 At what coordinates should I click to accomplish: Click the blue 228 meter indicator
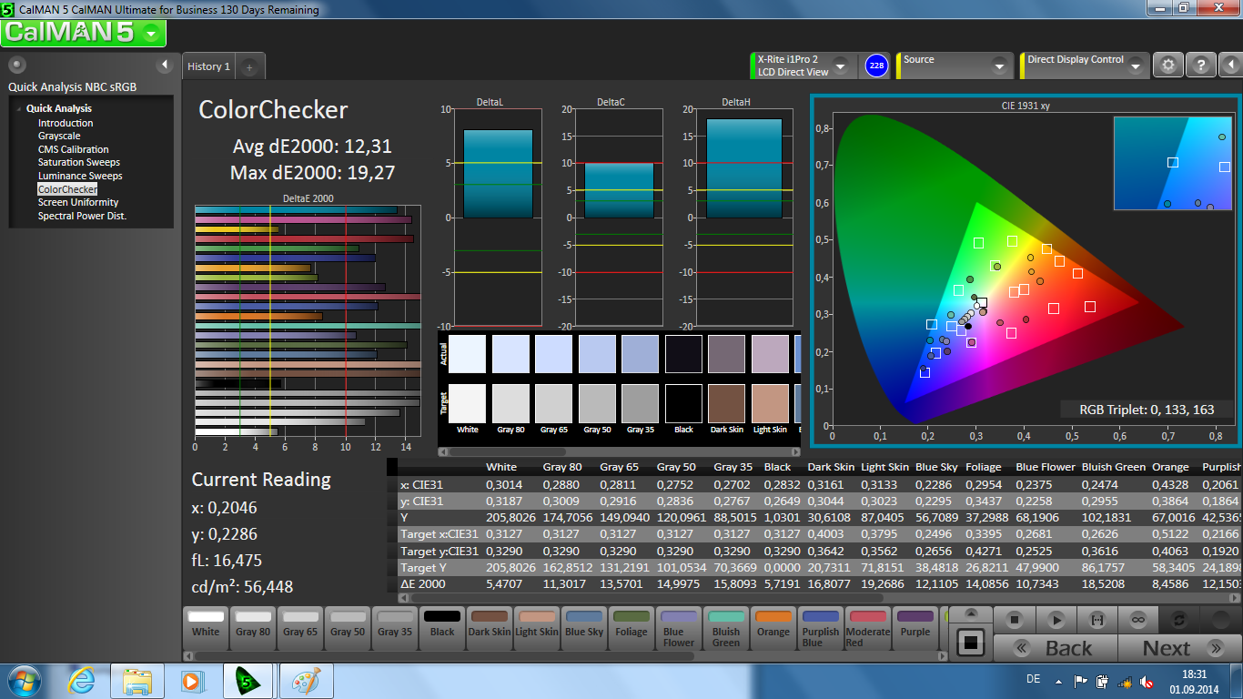(875, 66)
